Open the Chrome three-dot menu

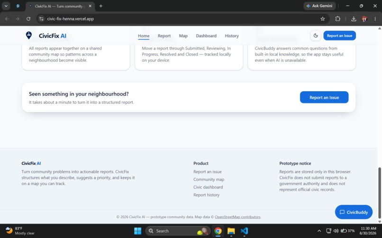point(375,19)
